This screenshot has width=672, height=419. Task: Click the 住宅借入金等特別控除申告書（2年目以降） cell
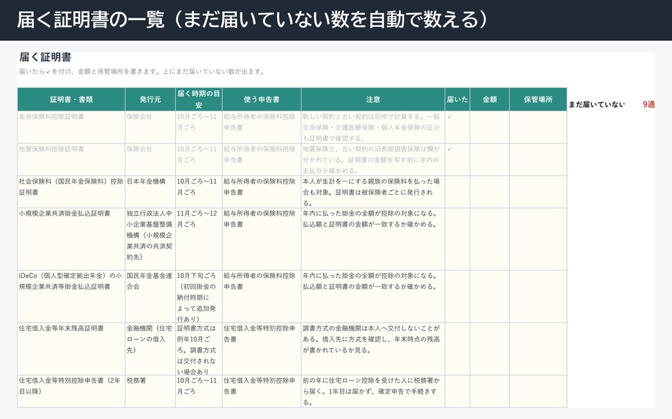click(x=71, y=391)
